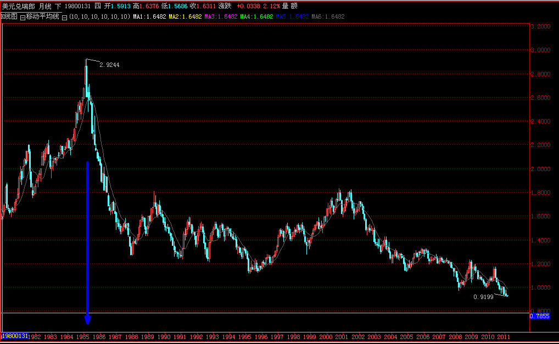Click the 量 volume label in header
559x344 pixels.
click(x=285, y=6)
